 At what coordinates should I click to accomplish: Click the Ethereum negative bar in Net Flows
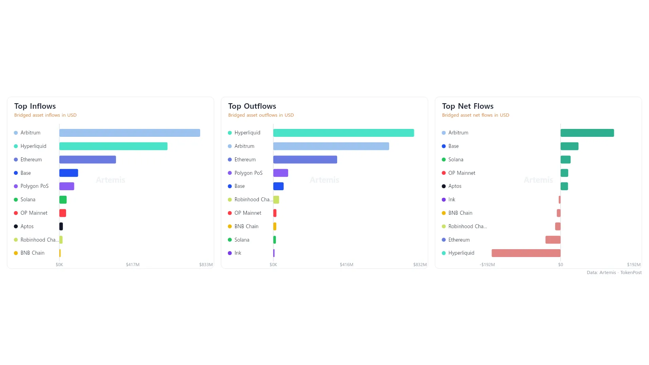pyautogui.click(x=553, y=240)
